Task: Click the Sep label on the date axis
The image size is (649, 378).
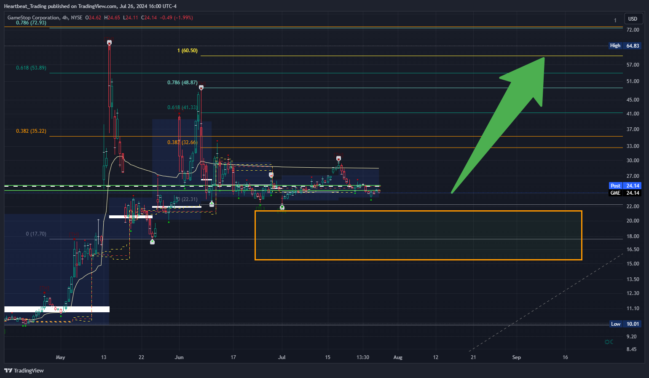Action: point(517,357)
